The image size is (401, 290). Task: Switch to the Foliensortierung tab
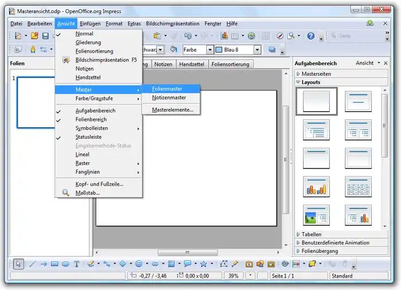pyautogui.click(x=230, y=64)
